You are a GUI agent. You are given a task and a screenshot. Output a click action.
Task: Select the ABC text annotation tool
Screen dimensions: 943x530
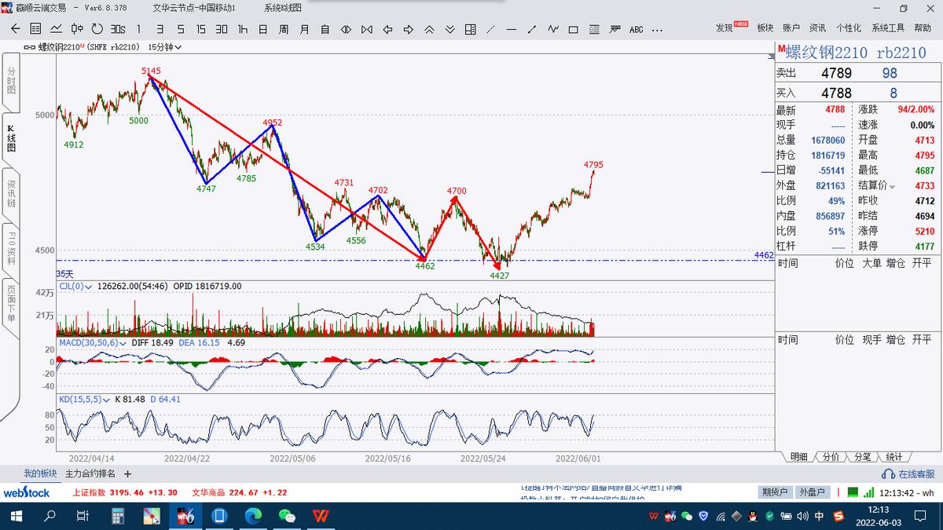point(636,29)
